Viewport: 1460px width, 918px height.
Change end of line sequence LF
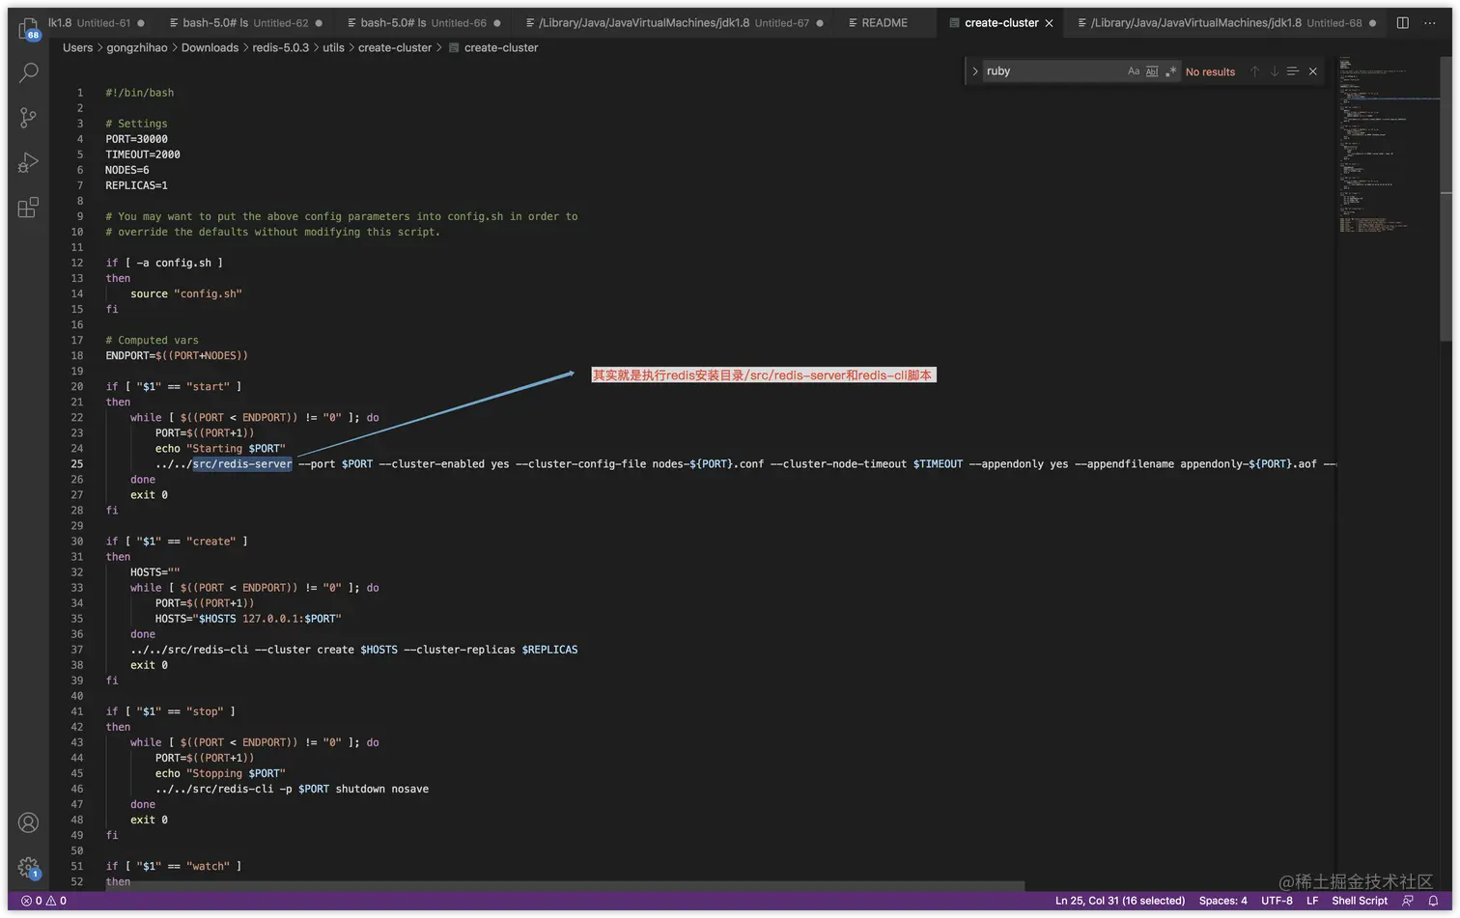tap(1312, 901)
